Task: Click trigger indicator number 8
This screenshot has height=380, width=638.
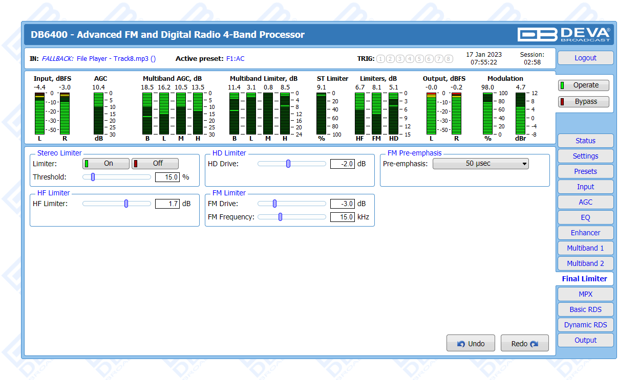Action: [449, 59]
